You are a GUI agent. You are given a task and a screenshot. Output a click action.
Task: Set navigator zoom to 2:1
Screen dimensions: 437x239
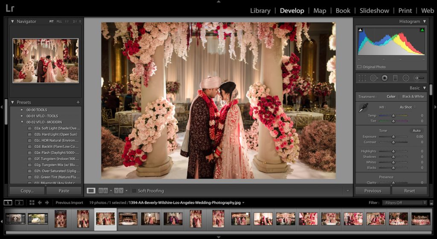point(75,21)
